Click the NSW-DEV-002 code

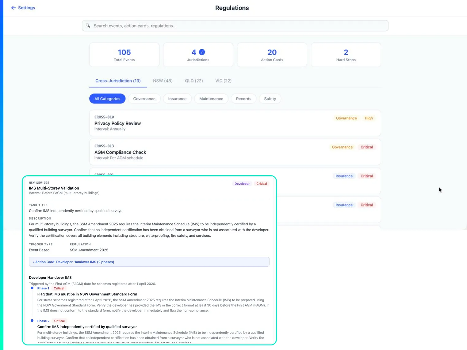[39, 183]
